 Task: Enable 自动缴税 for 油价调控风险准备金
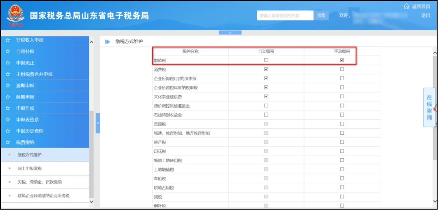click(266, 106)
